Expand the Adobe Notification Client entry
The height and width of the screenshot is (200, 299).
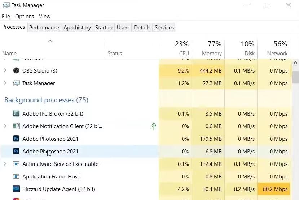tap(5, 126)
